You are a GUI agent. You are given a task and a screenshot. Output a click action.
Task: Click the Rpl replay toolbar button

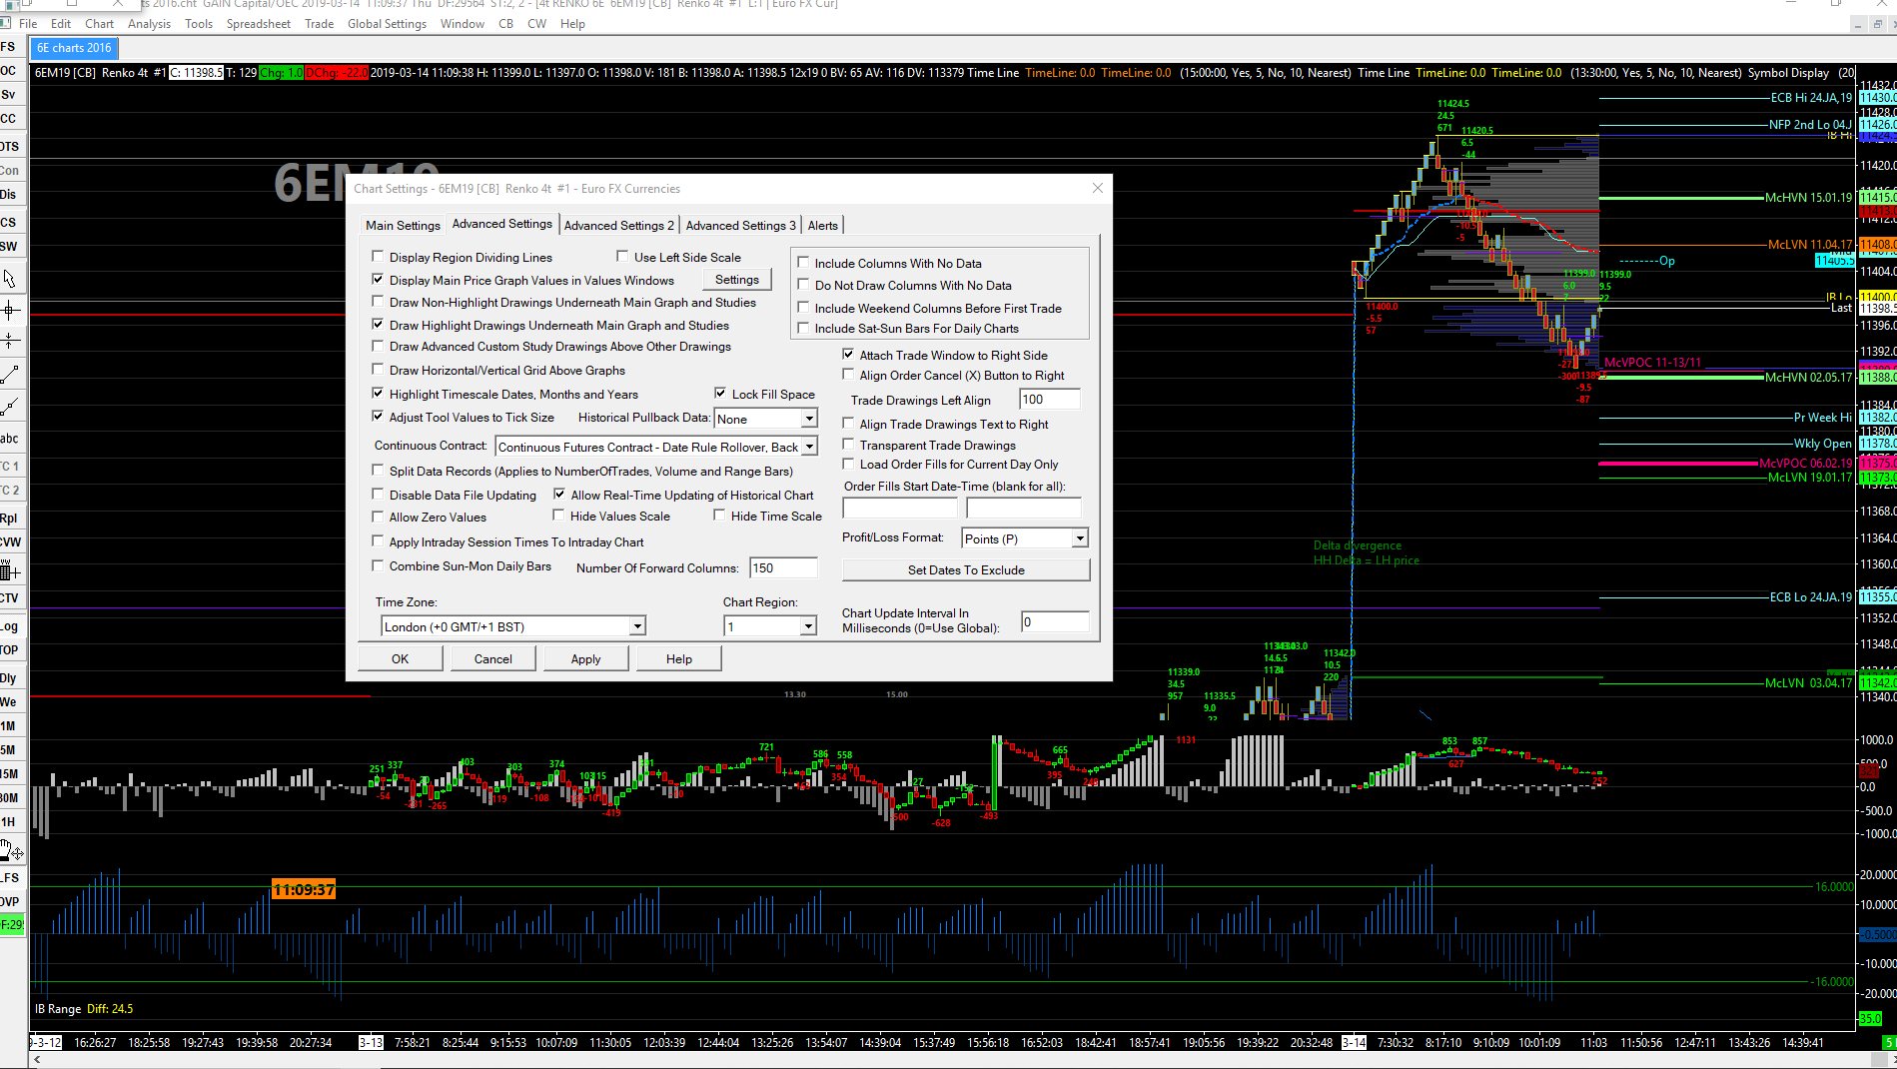10,518
